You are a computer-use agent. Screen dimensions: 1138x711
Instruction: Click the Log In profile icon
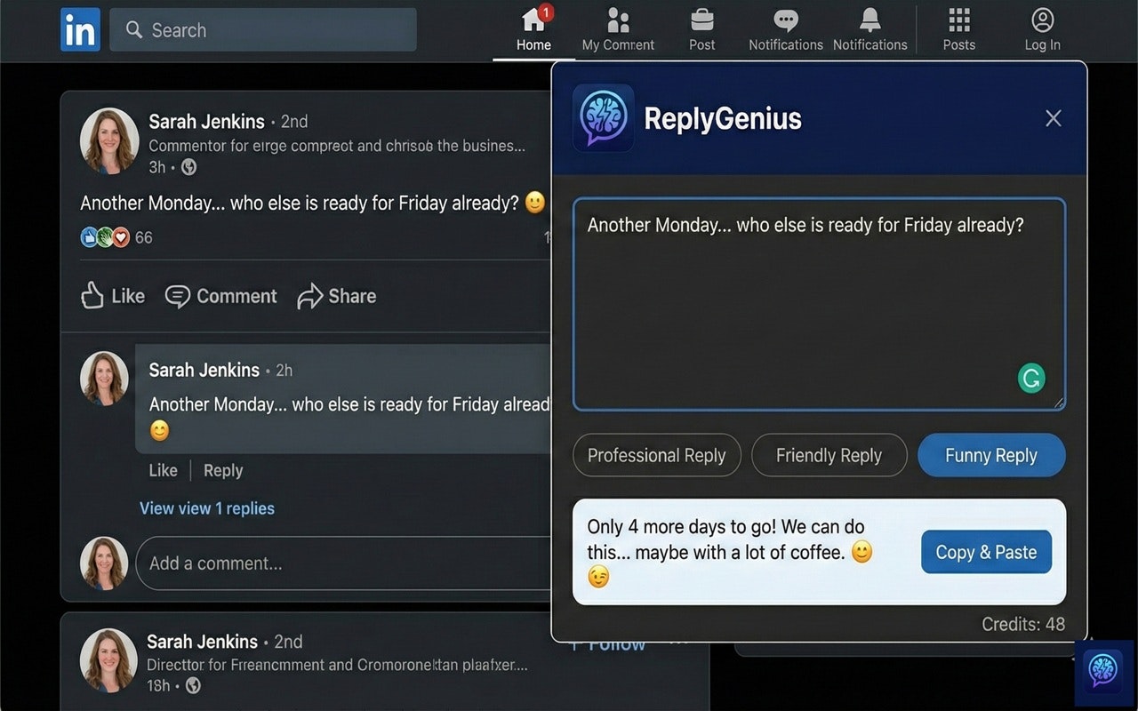click(1041, 22)
